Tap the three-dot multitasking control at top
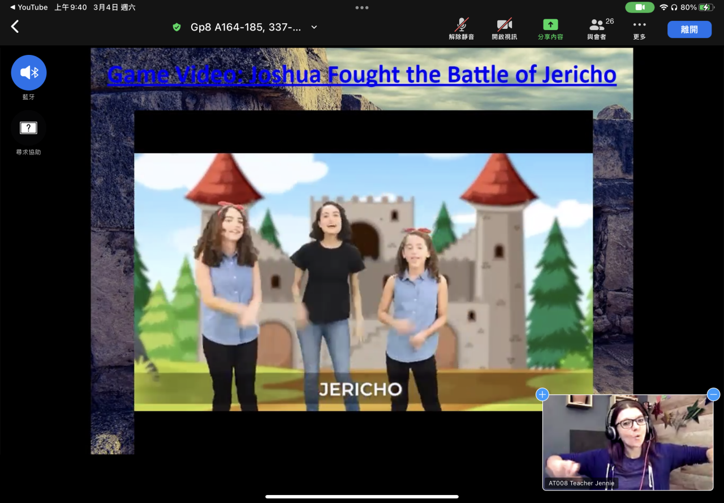 (x=362, y=7)
